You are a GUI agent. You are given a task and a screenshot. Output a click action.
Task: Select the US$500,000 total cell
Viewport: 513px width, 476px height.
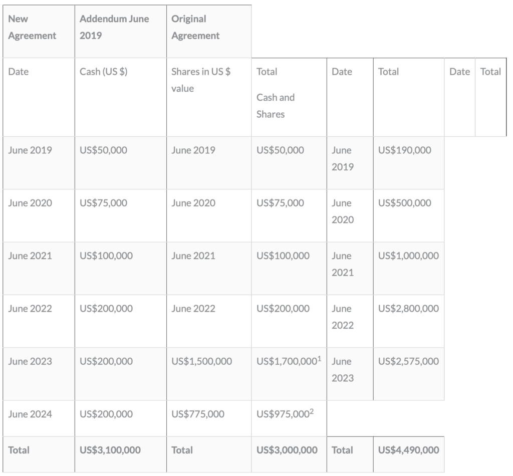point(404,203)
